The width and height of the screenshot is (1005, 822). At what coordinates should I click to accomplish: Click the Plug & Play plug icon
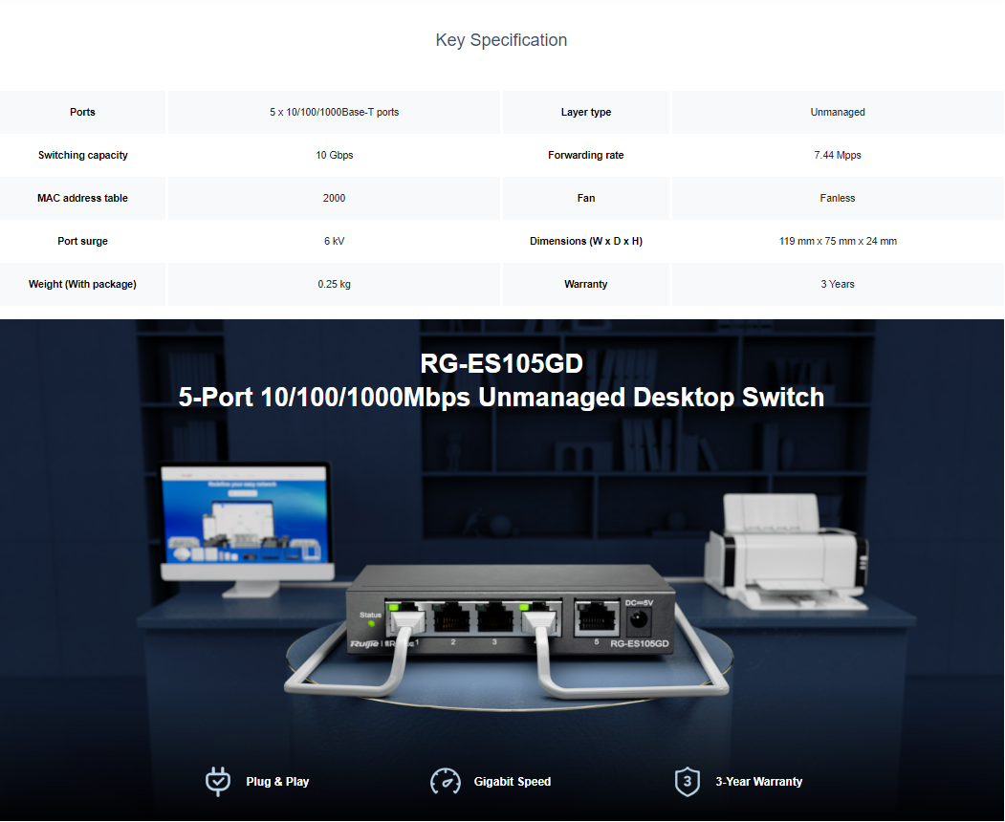[218, 782]
